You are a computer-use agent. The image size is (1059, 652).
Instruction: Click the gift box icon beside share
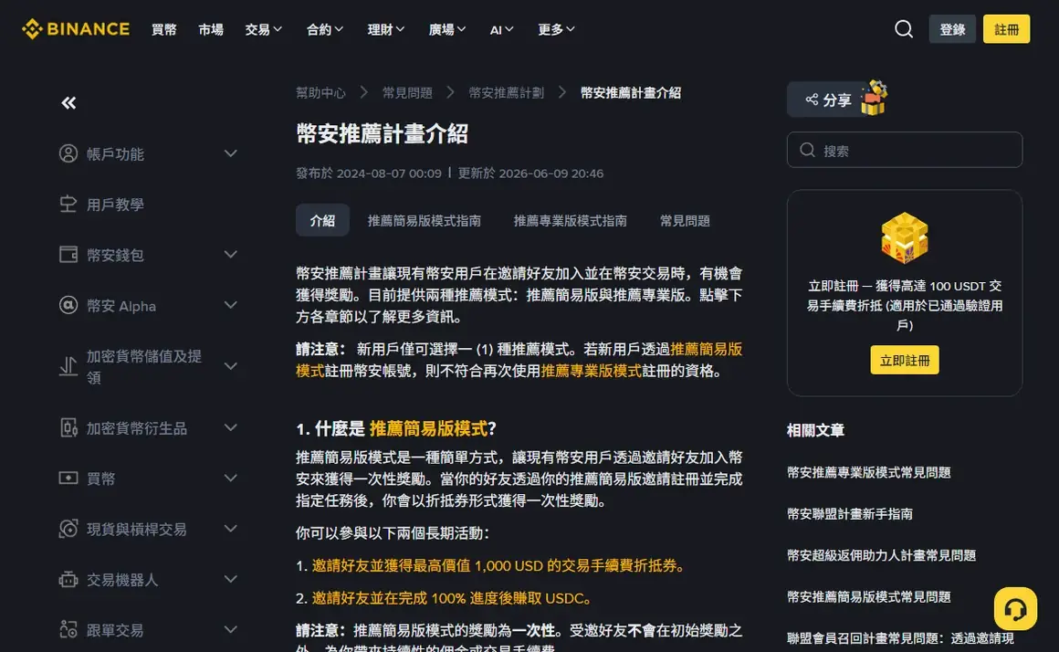coord(875,98)
